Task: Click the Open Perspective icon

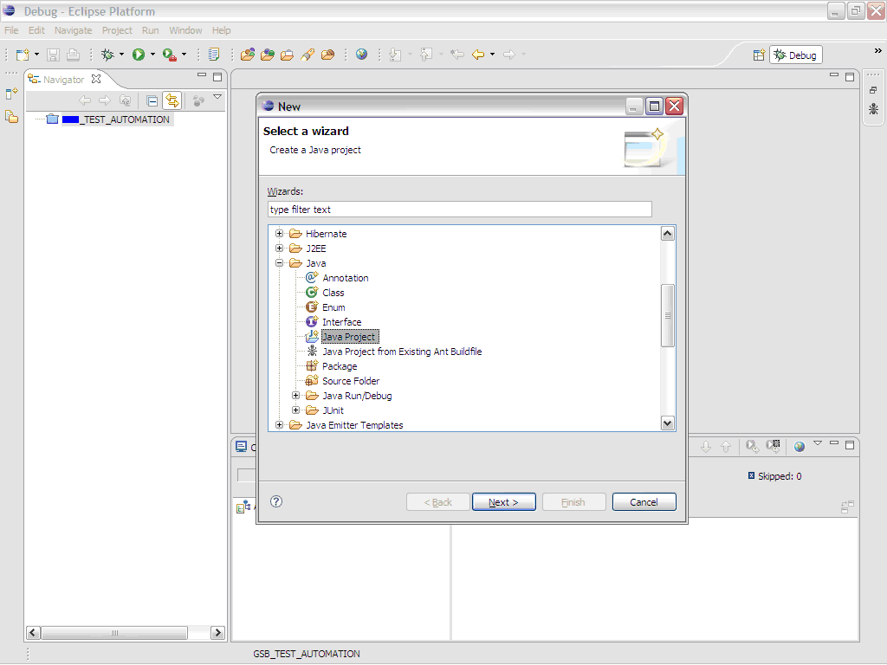Action: coord(759,55)
